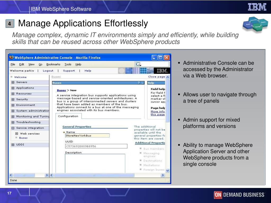Viewport: 271px width, 203px height.
Task: Expand the Resources tree node
Action: pos(13,94)
